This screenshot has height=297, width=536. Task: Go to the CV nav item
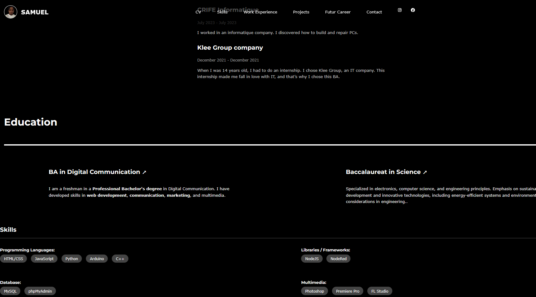coord(198,12)
